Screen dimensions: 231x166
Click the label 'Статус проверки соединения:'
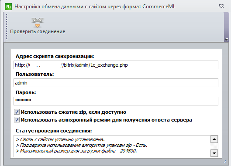(x=54, y=131)
